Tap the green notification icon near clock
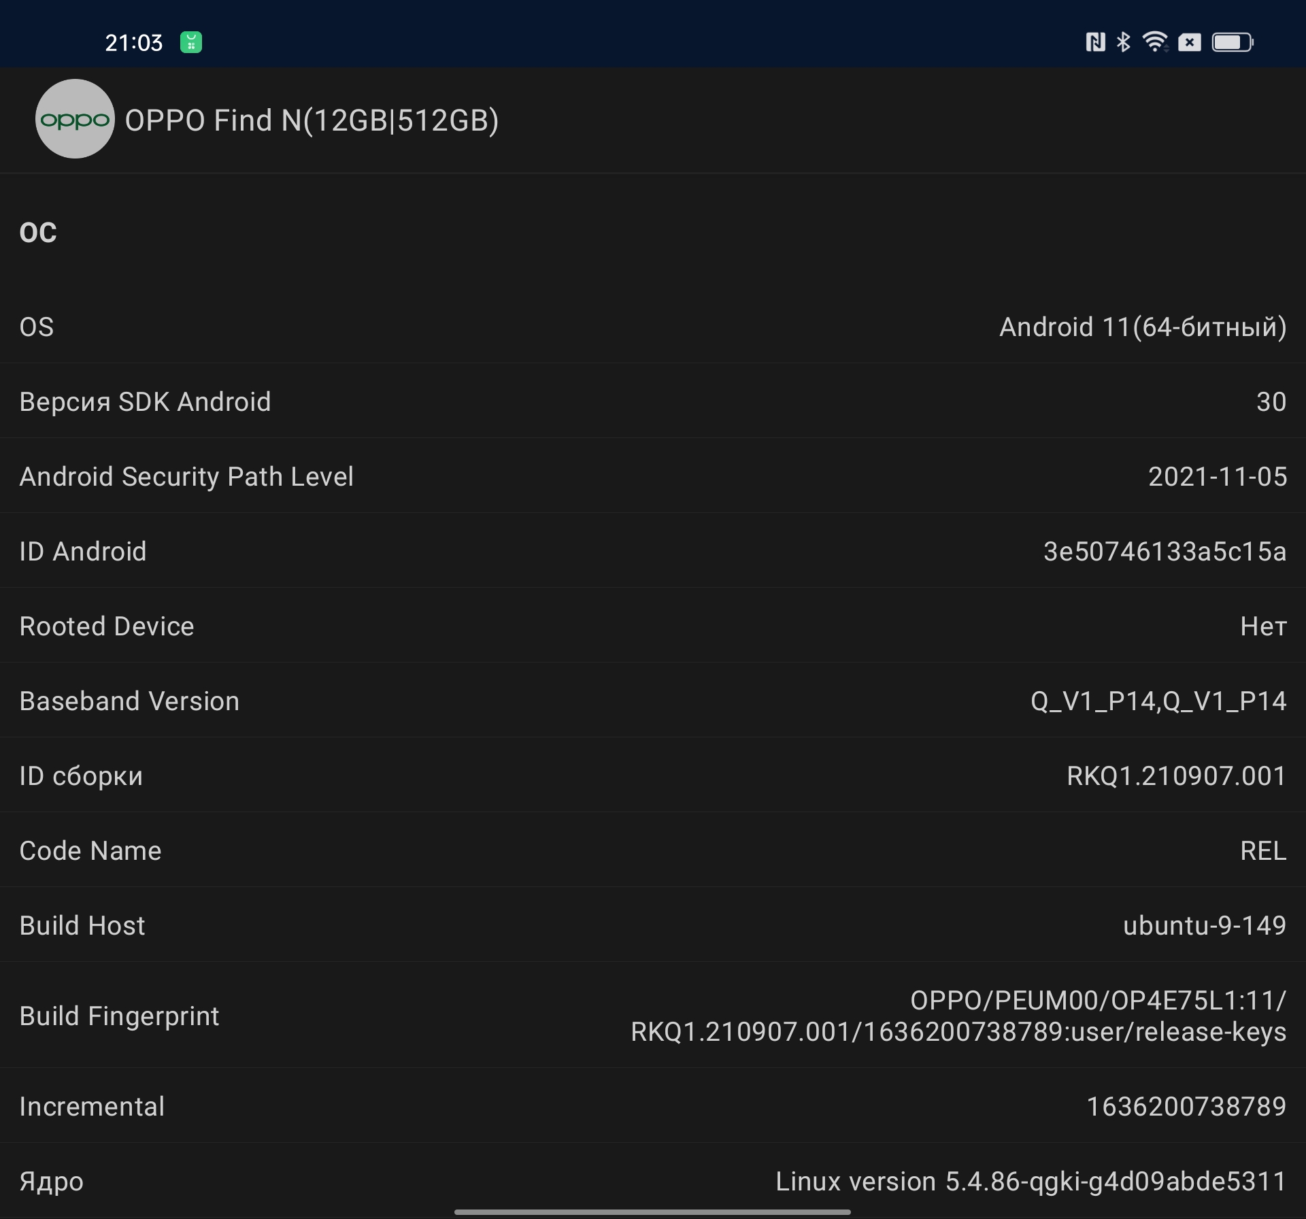 (x=191, y=42)
